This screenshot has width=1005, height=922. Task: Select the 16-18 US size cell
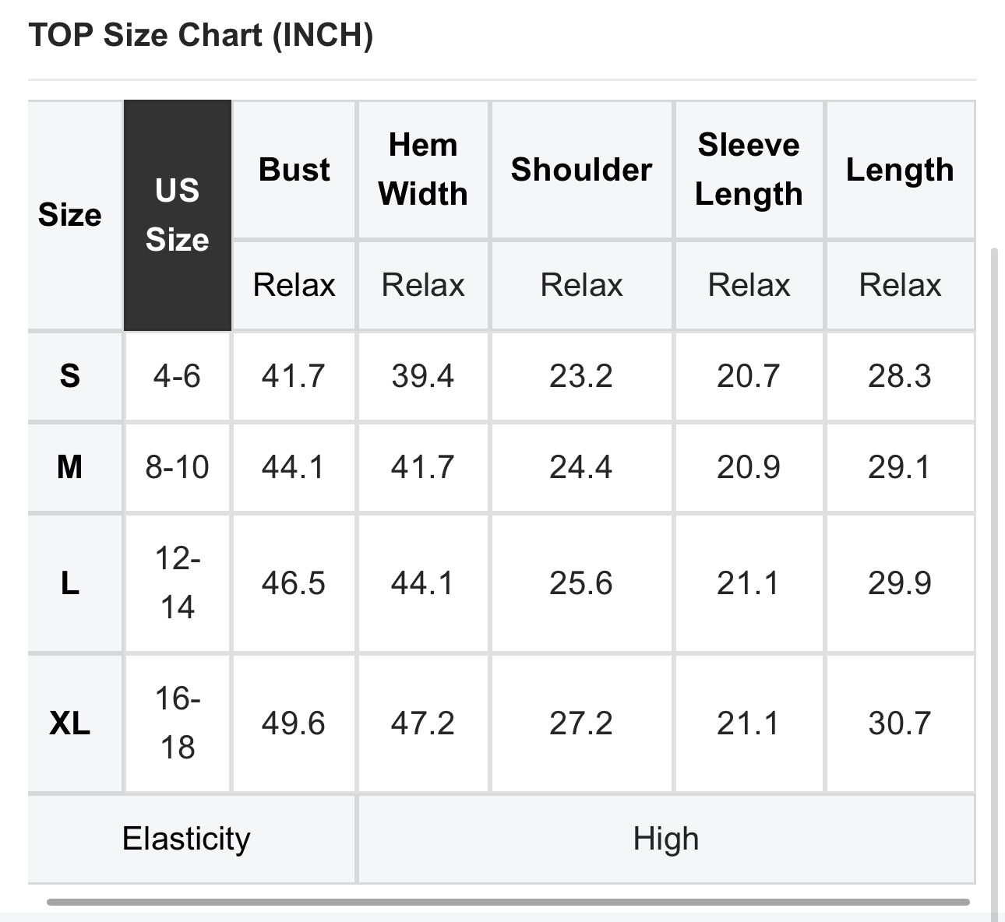click(x=178, y=723)
